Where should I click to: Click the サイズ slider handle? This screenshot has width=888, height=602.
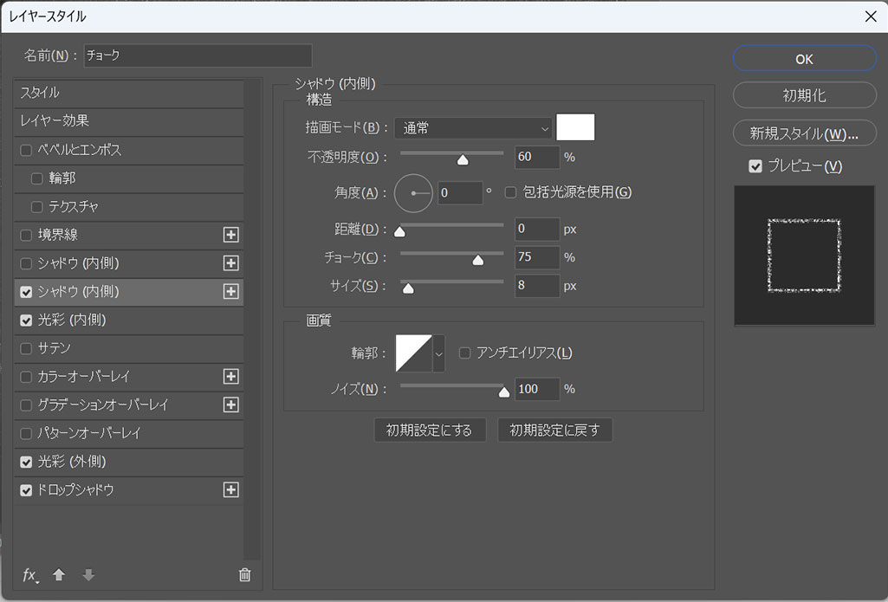click(408, 288)
